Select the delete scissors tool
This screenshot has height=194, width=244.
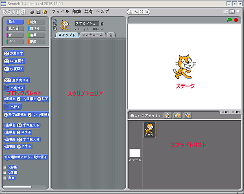136,12
